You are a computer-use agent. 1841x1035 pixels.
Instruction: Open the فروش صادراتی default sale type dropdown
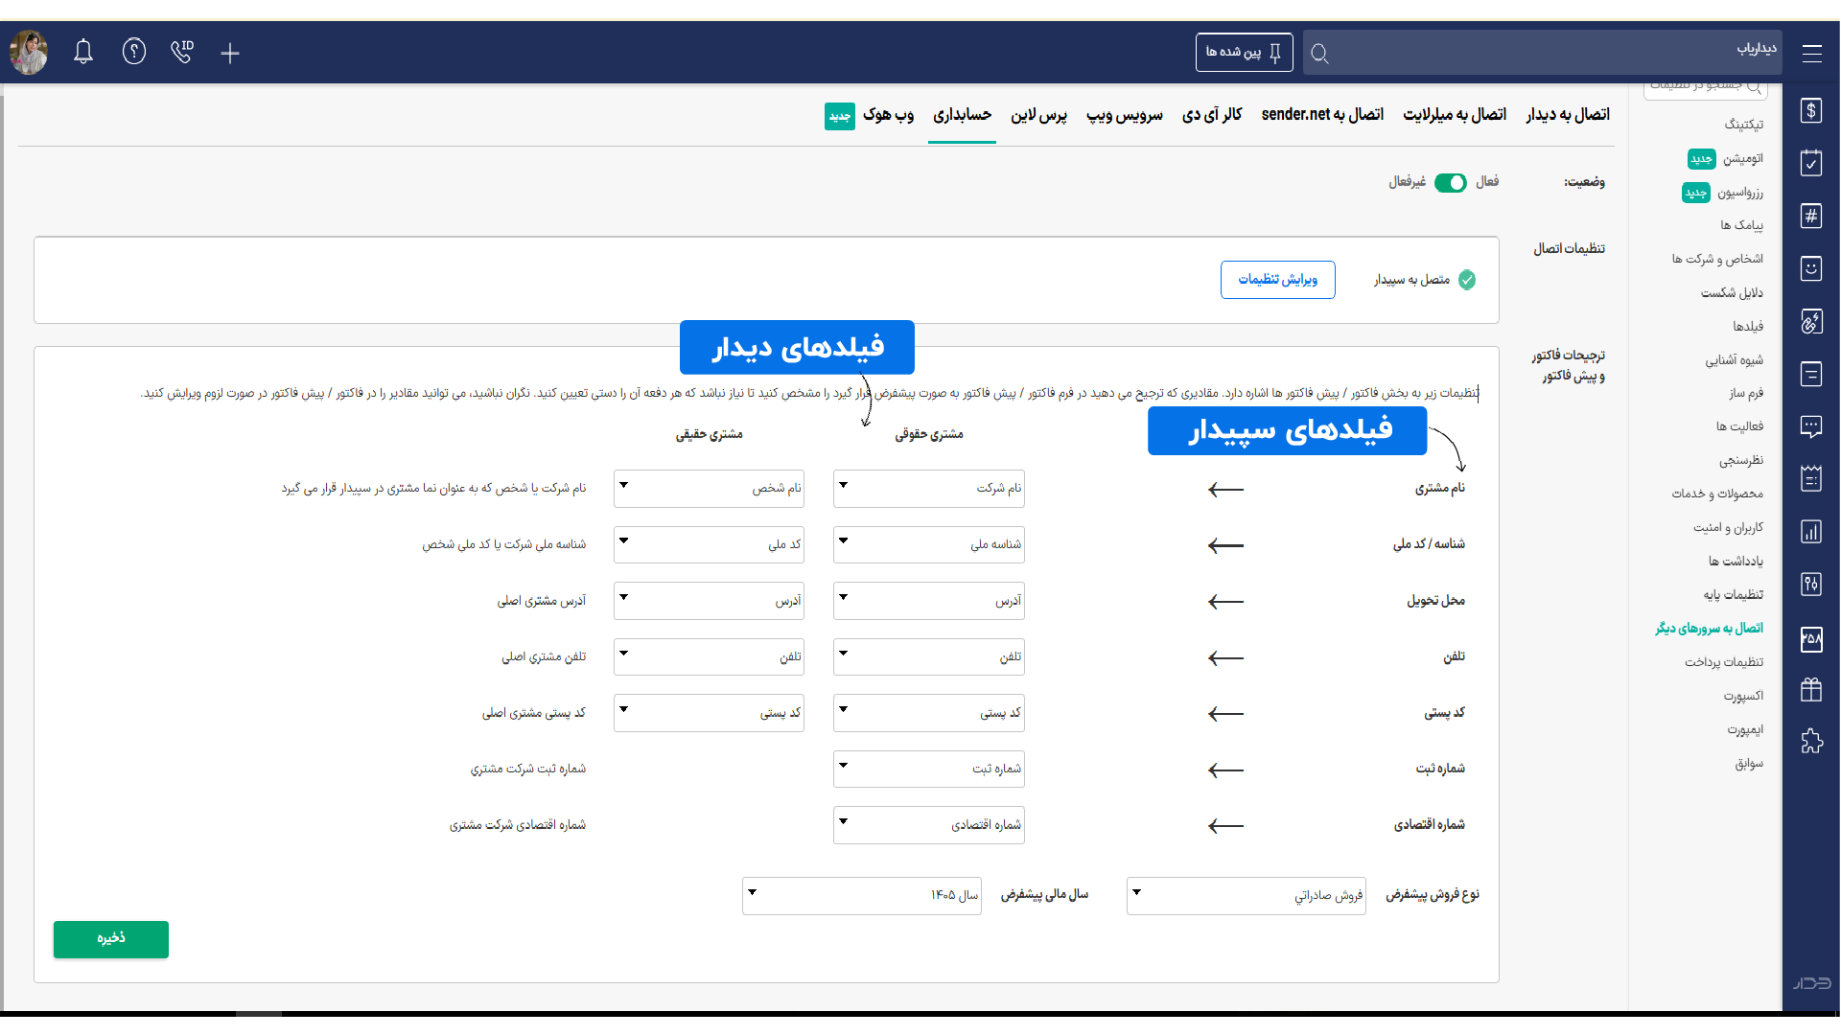tap(1247, 896)
